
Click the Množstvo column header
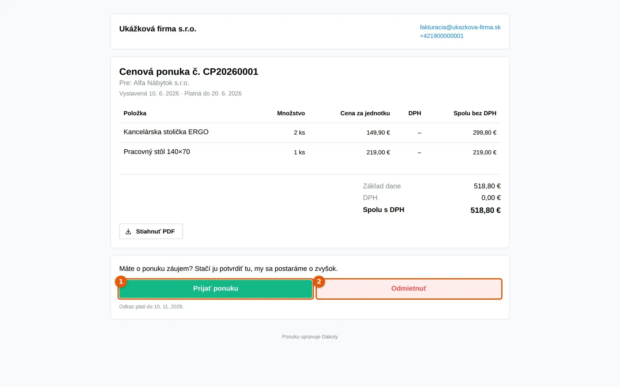(291, 113)
